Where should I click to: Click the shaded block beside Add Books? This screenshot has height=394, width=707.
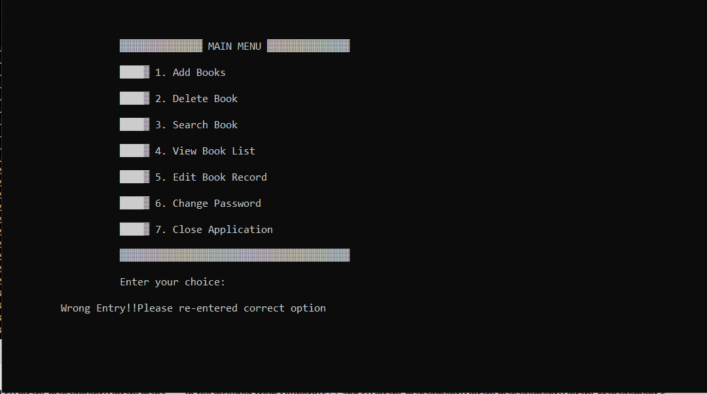(134, 71)
